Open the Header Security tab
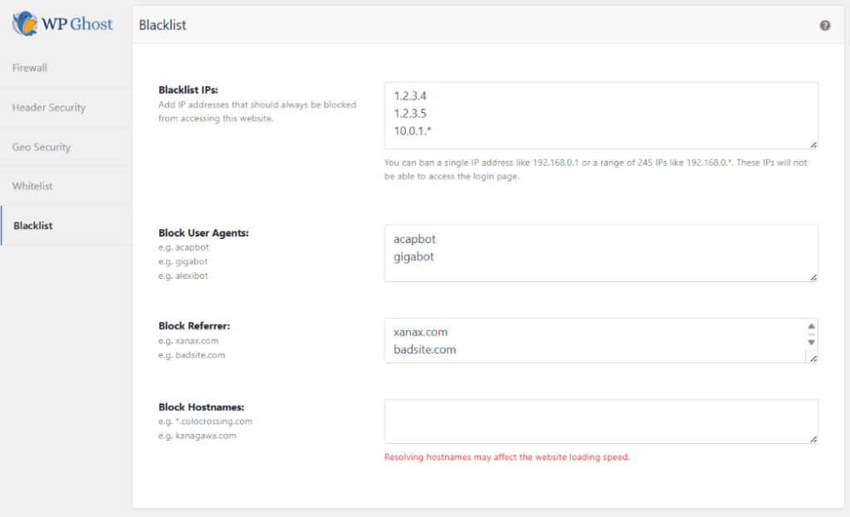850x517 pixels. [x=49, y=108]
